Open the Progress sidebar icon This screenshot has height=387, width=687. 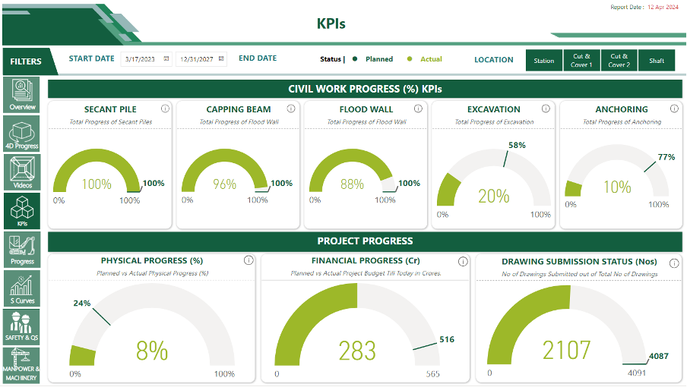22,250
